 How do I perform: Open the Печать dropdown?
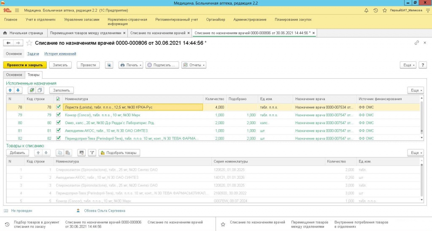131,65
